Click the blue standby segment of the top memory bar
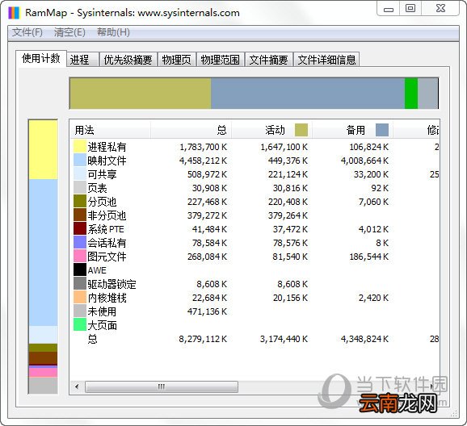This screenshot has height=426, width=467. click(308, 94)
